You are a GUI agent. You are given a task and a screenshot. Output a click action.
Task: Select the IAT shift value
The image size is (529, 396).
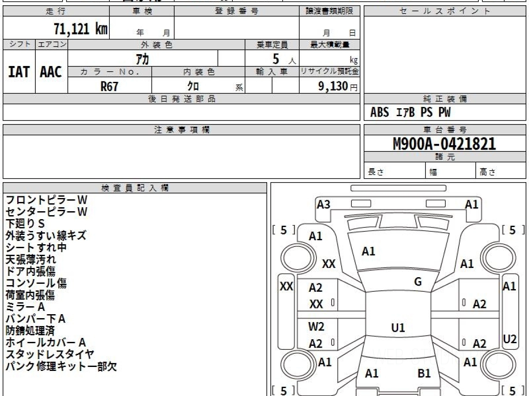tap(19, 72)
